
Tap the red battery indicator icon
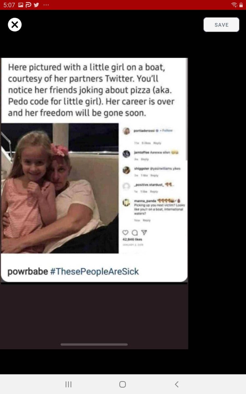click(x=241, y=5)
